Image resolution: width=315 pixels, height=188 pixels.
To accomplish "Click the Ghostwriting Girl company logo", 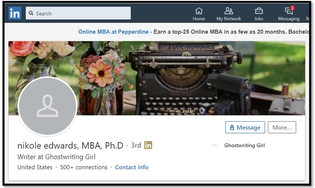I will coord(215,145).
